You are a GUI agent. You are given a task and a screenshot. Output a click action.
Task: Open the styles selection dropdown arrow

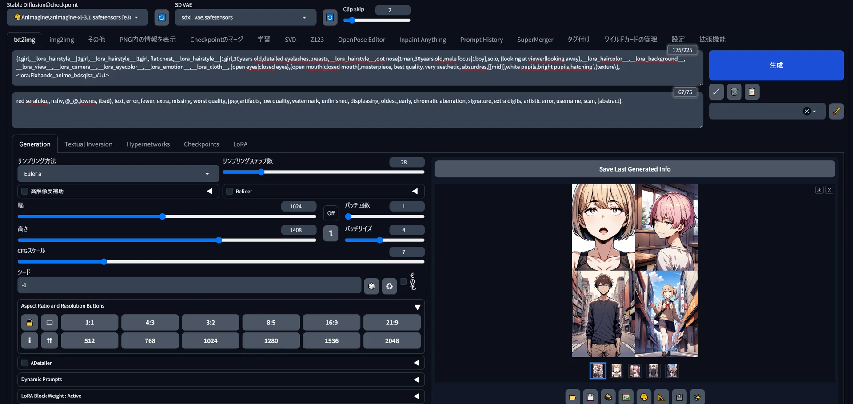click(814, 111)
